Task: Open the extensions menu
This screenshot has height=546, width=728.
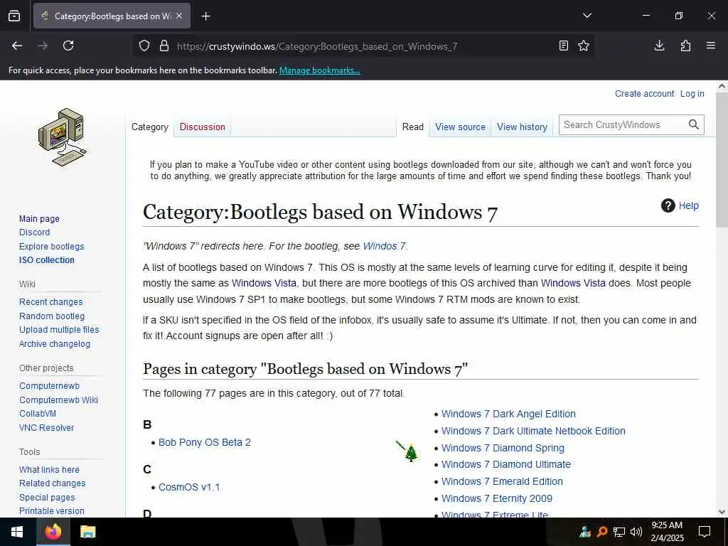Action: tap(685, 45)
